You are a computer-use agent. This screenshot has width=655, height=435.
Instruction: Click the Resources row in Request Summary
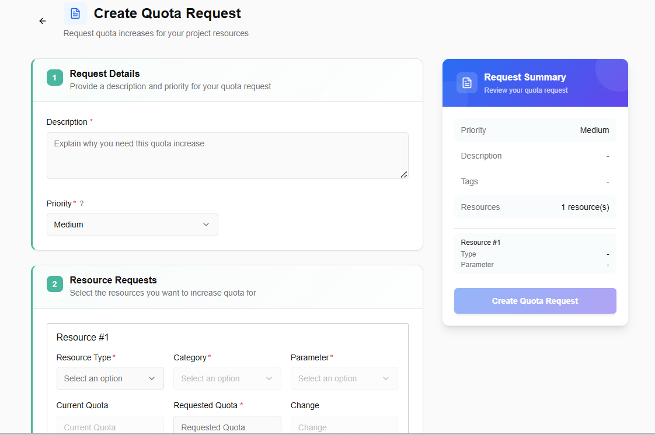click(535, 207)
